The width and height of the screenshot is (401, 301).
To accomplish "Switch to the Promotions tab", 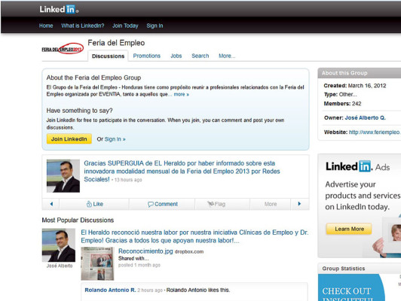I will pos(146,56).
